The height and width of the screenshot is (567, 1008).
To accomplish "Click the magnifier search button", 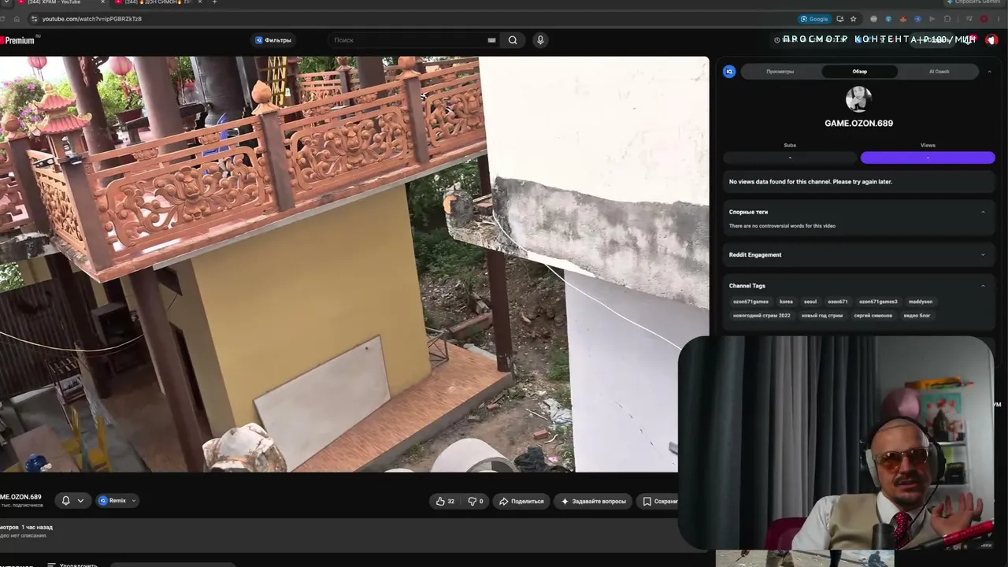I will pyautogui.click(x=513, y=40).
